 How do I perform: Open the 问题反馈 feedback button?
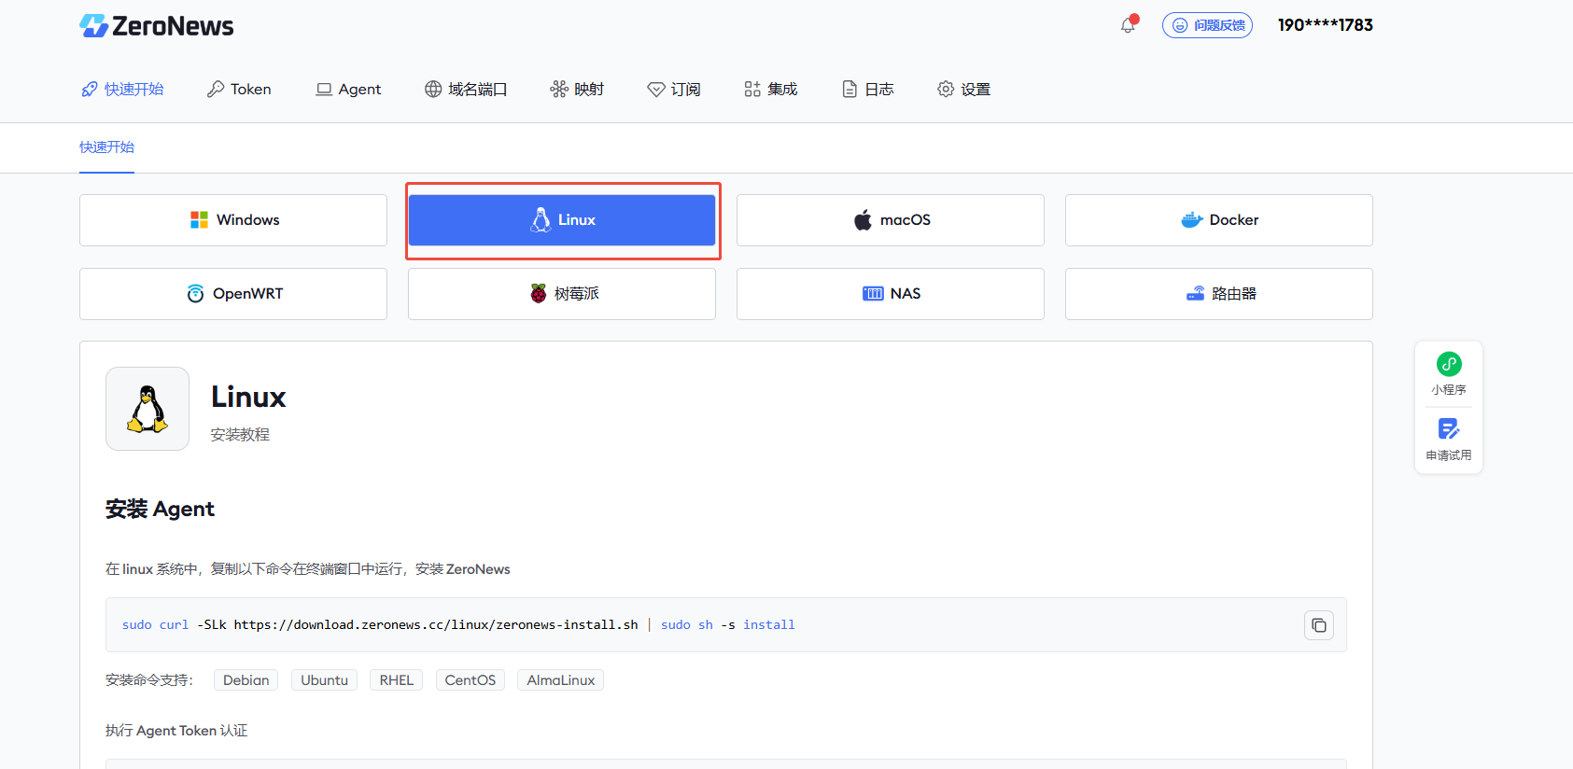(1207, 25)
